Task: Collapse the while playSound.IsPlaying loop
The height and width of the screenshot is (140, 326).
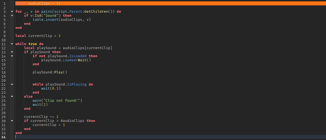Action: click(12, 84)
